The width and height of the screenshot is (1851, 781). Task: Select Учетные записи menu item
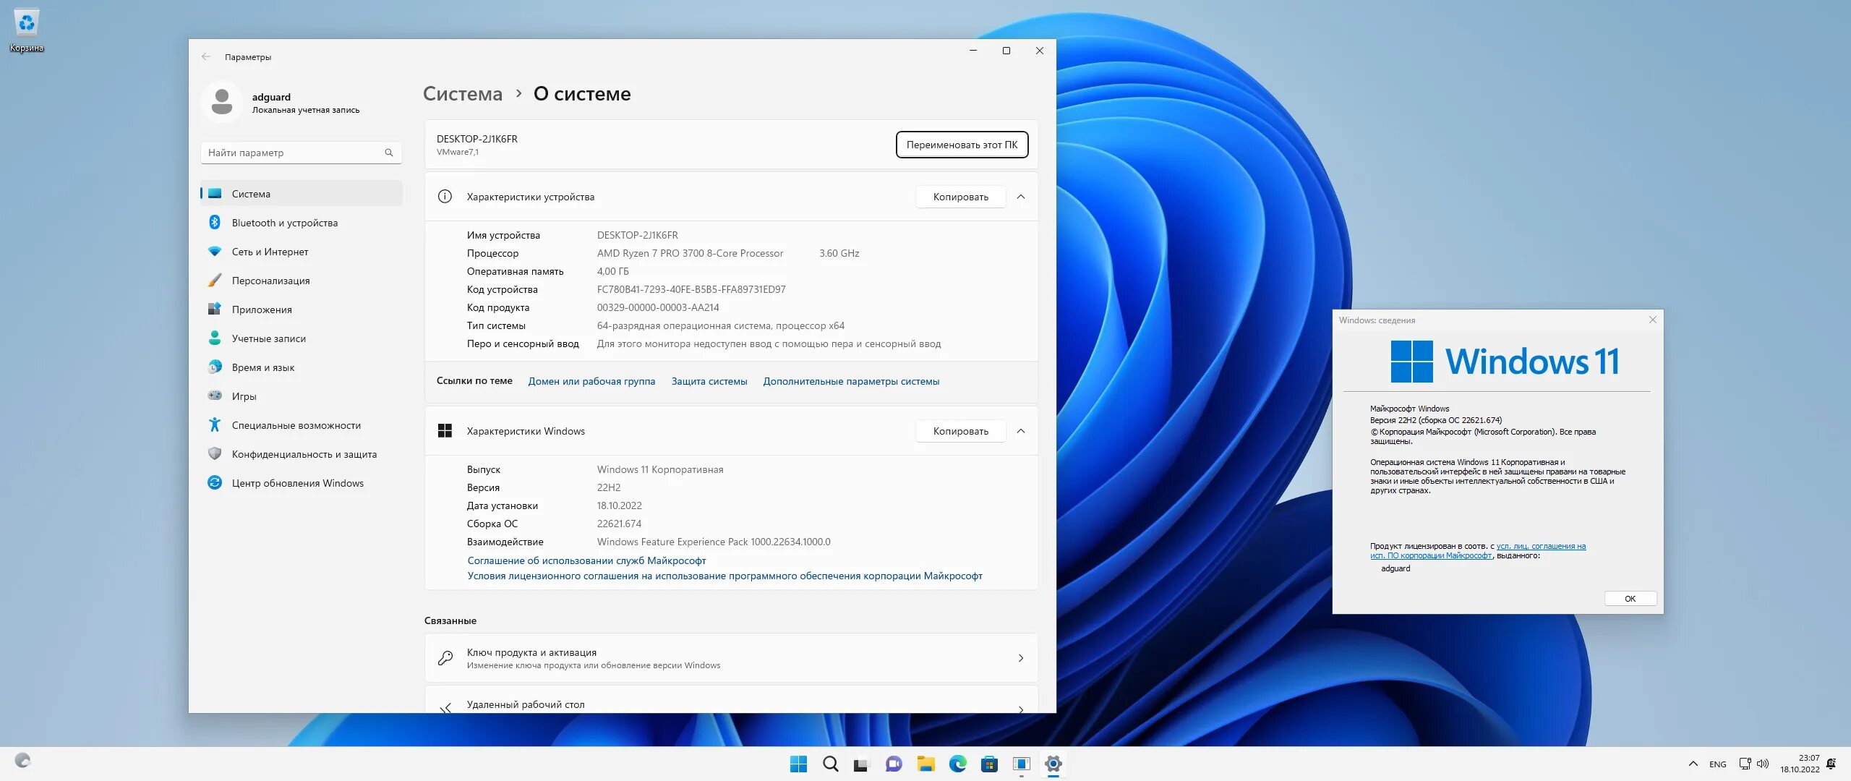click(268, 338)
